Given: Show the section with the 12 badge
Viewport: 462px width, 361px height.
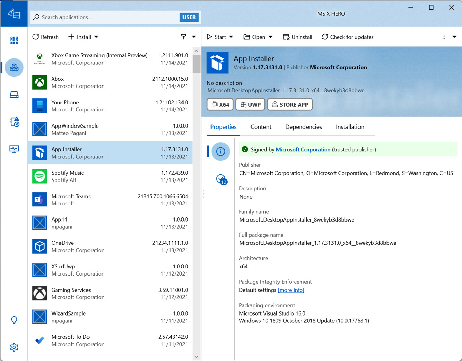Looking at the screenshot, I should (x=221, y=179).
